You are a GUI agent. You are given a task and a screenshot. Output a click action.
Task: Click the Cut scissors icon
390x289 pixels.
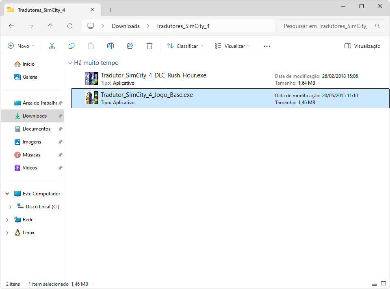pyautogui.click(x=52, y=46)
